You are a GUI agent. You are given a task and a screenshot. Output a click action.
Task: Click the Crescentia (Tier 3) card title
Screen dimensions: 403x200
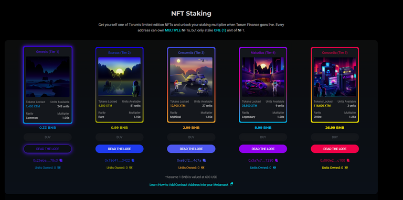coord(191,53)
